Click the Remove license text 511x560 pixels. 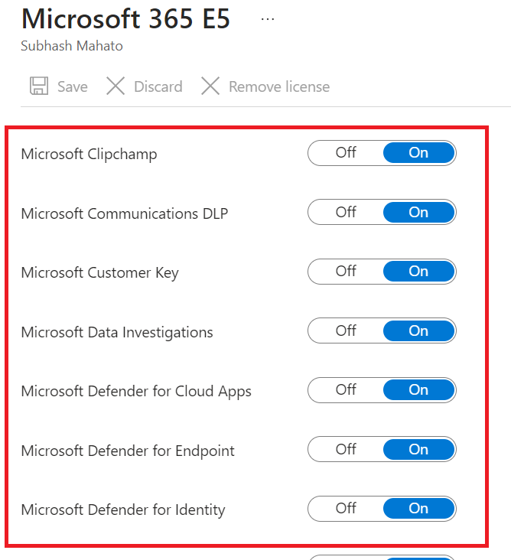pyautogui.click(x=279, y=86)
